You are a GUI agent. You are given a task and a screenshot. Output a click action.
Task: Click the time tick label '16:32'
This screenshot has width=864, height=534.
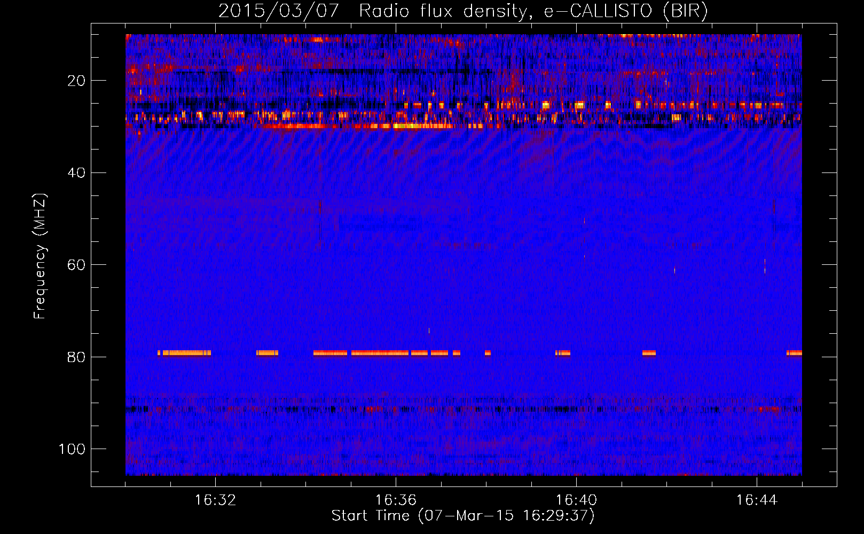pos(215,500)
